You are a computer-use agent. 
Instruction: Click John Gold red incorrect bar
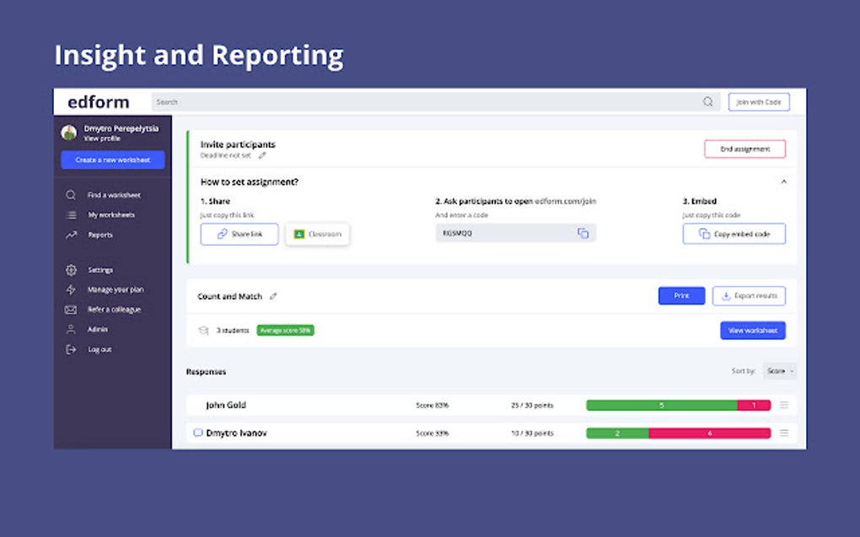[754, 405]
